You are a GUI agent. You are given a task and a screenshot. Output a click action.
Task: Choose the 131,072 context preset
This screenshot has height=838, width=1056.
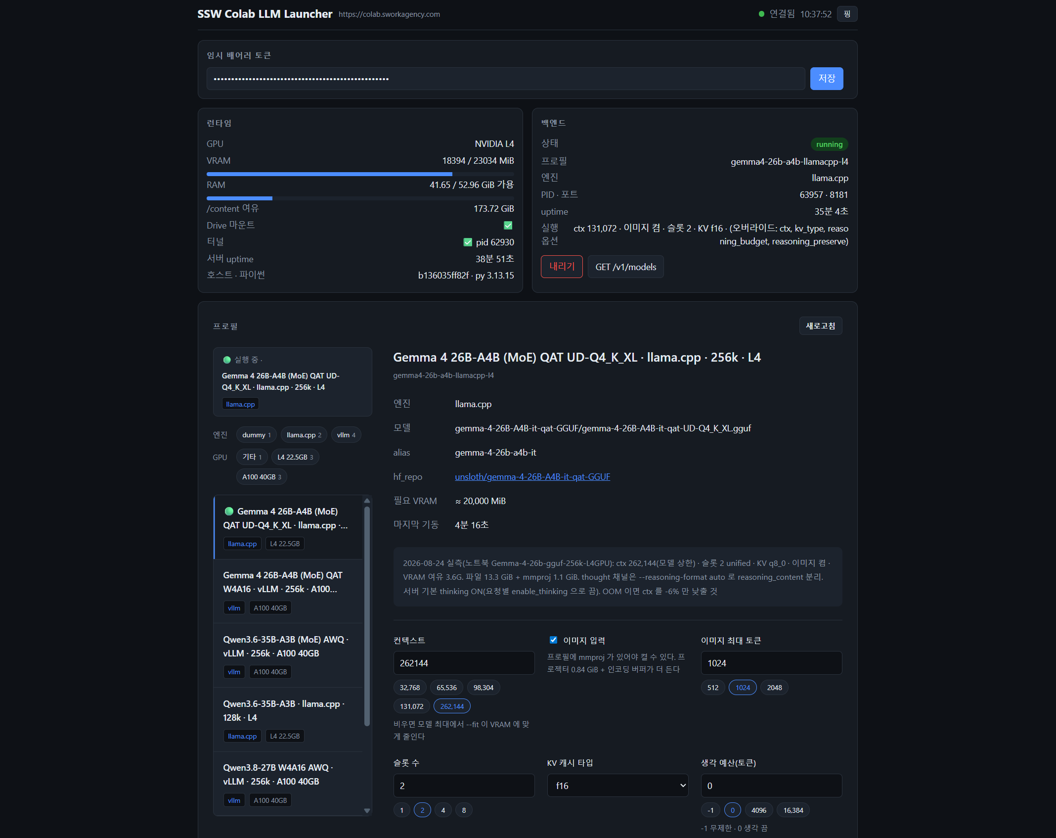411,706
